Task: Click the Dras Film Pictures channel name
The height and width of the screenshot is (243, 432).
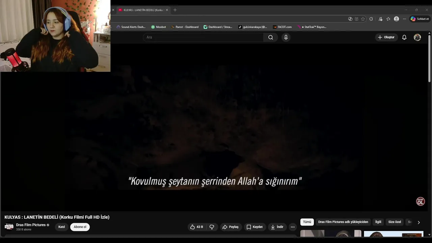Action: [31, 225]
